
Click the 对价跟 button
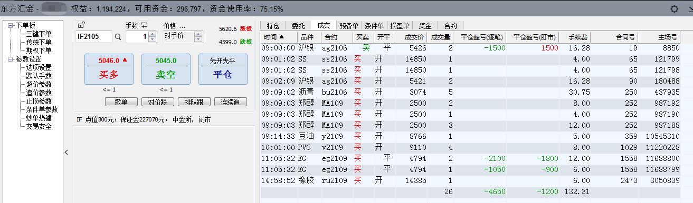158,102
